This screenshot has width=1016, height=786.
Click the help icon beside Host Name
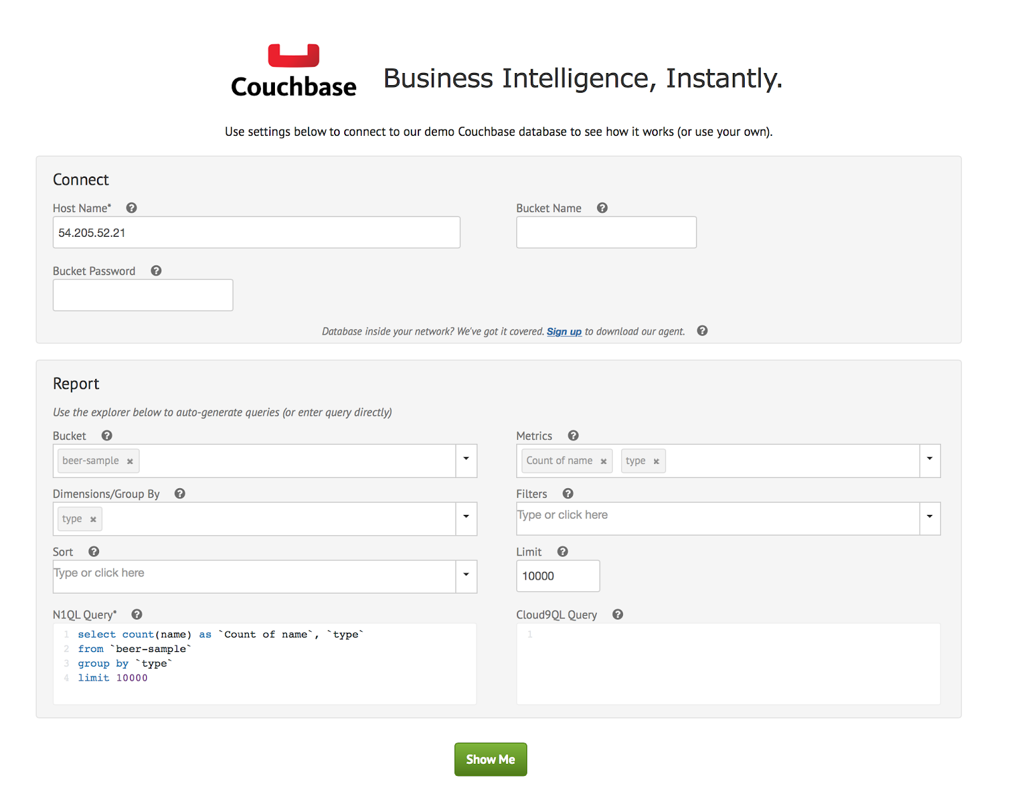(131, 208)
